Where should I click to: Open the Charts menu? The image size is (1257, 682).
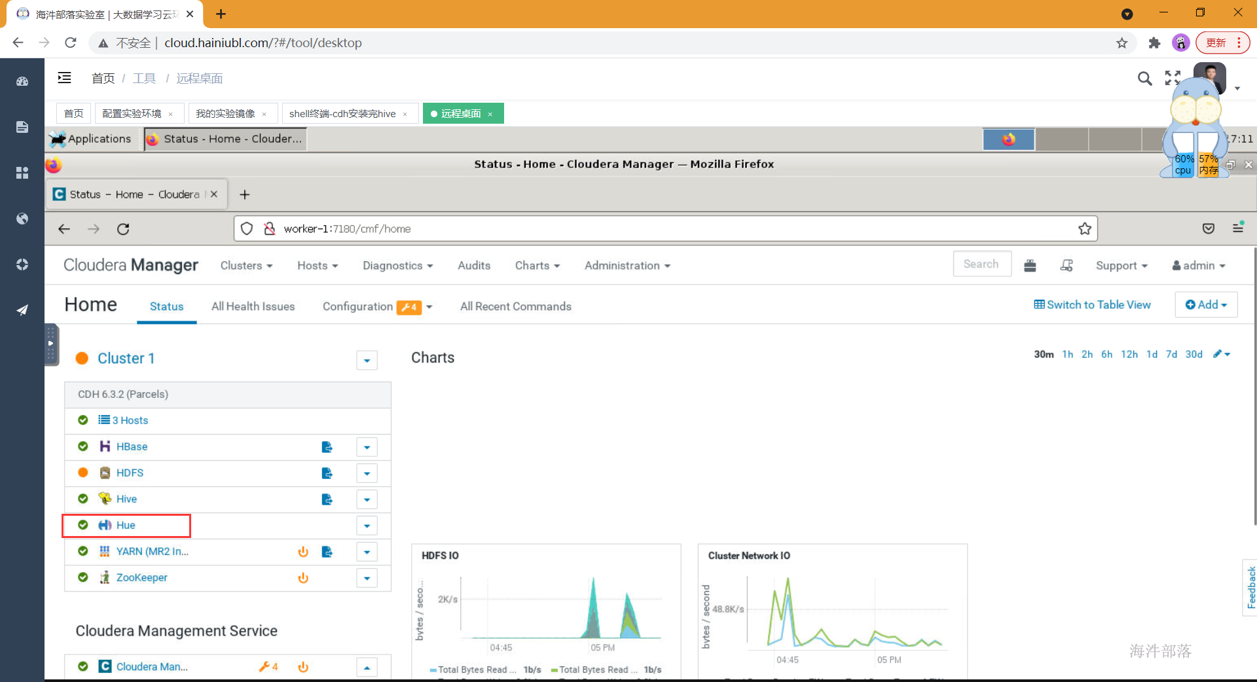(537, 265)
